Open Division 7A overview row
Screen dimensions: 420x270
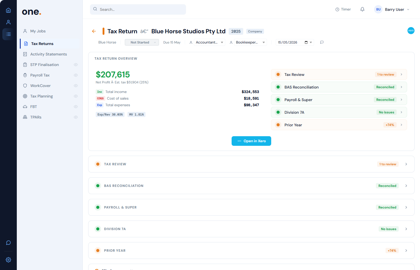pyautogui.click(x=339, y=112)
